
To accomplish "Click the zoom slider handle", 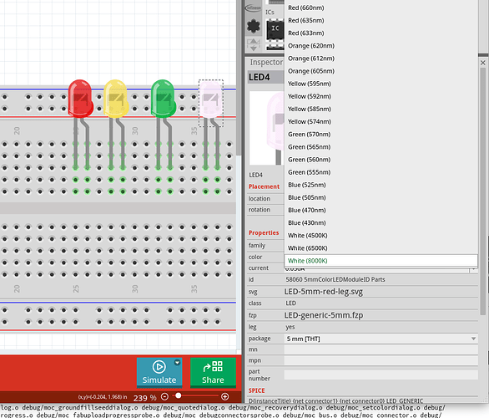I will pos(179,395).
